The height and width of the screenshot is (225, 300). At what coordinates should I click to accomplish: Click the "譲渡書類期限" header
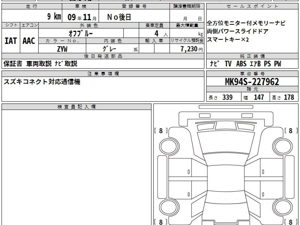pyautogui.click(x=187, y=6)
